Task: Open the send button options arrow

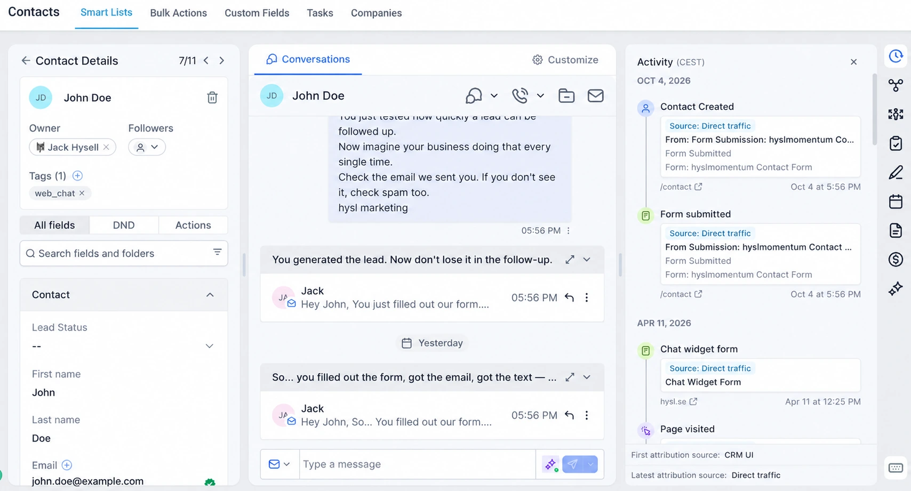Action: click(x=591, y=464)
